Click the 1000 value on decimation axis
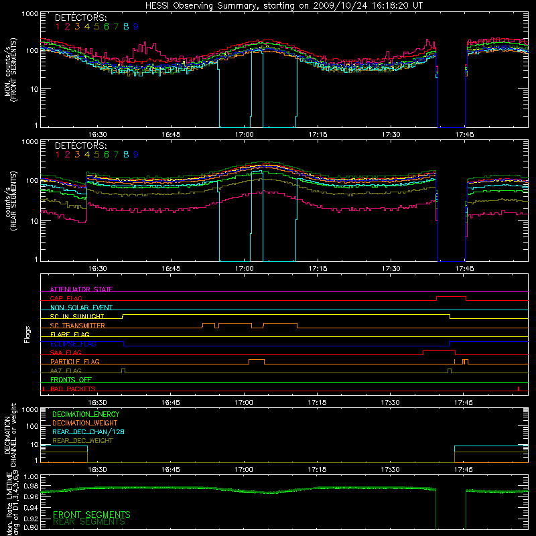The image size is (536, 536). pos(29,409)
